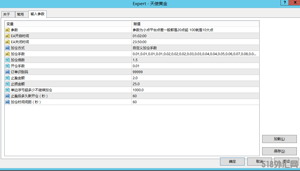This screenshot has width=300, height=171.
Task: Click the icon beside EA关闭时间 variable
Action: point(7,42)
